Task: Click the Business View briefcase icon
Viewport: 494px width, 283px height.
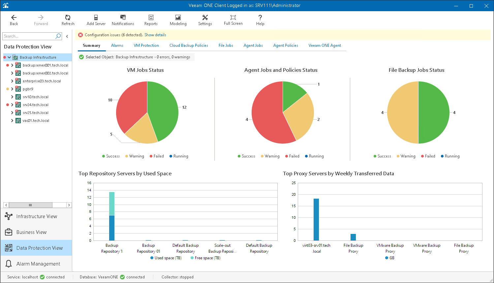Action: (x=9, y=232)
